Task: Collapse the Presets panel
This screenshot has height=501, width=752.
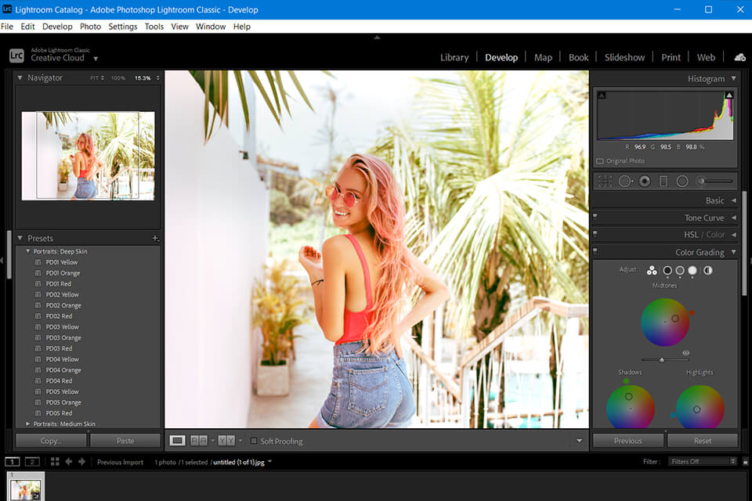Action: (x=20, y=238)
